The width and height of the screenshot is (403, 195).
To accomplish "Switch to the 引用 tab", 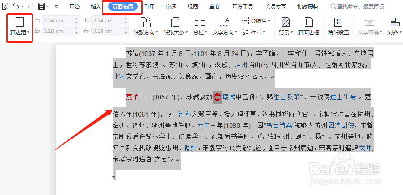I will (x=149, y=6).
